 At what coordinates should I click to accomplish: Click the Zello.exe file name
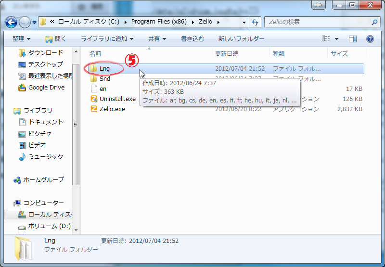(x=112, y=109)
